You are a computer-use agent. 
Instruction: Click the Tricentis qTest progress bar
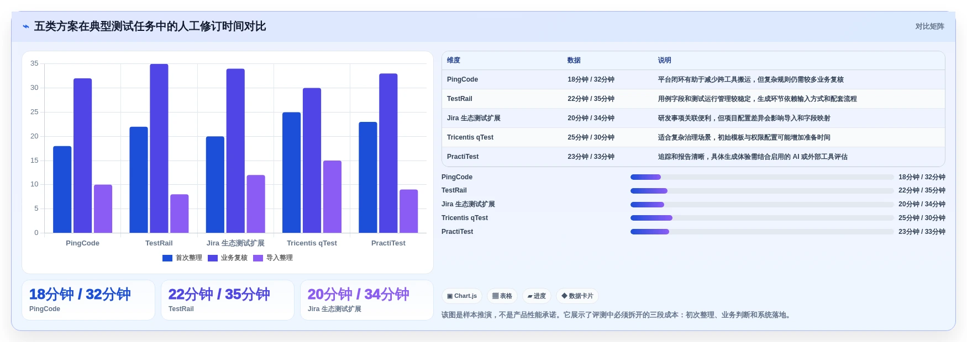762,218
